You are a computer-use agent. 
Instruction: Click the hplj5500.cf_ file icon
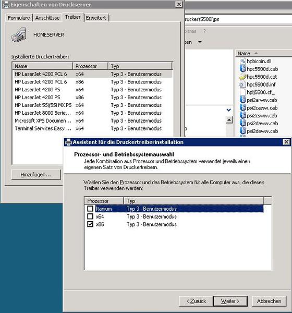click(x=242, y=92)
